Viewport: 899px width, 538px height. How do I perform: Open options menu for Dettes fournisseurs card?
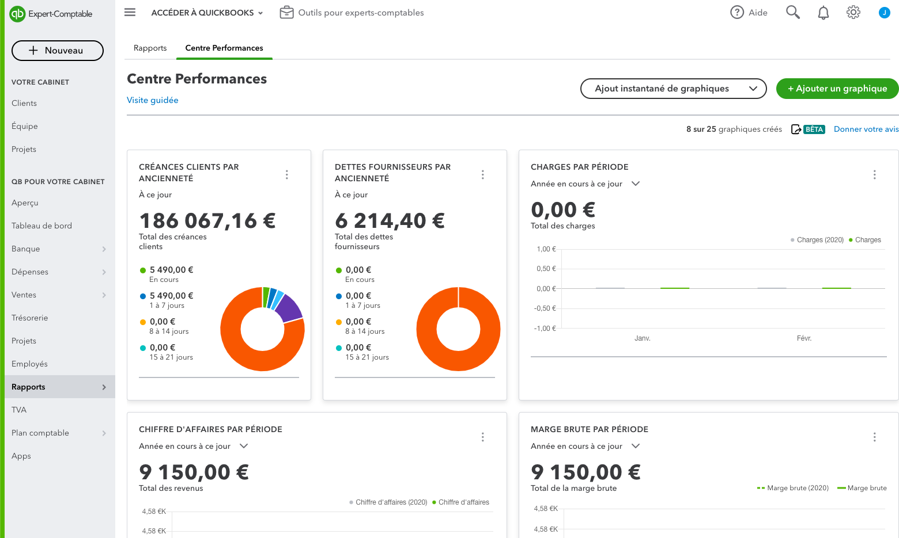tap(483, 174)
